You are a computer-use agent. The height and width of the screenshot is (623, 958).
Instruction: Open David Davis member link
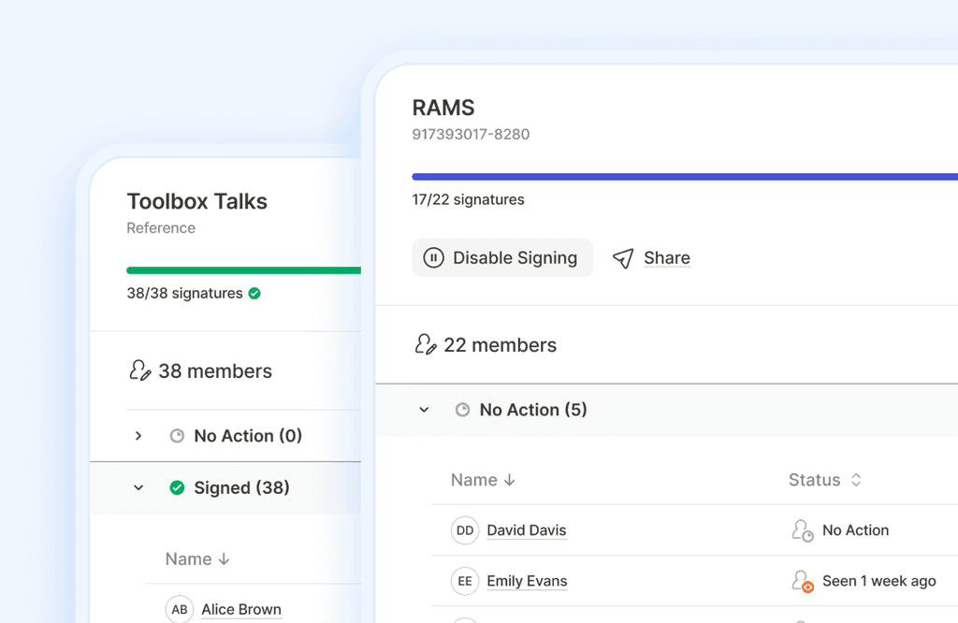click(x=527, y=530)
